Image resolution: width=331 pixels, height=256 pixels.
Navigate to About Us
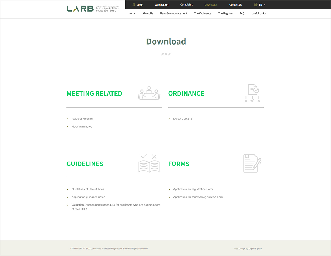(x=148, y=13)
